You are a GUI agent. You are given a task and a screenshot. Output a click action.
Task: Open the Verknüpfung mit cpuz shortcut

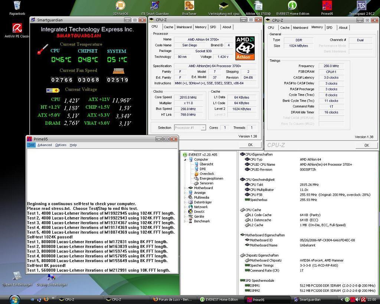coord(224,8)
